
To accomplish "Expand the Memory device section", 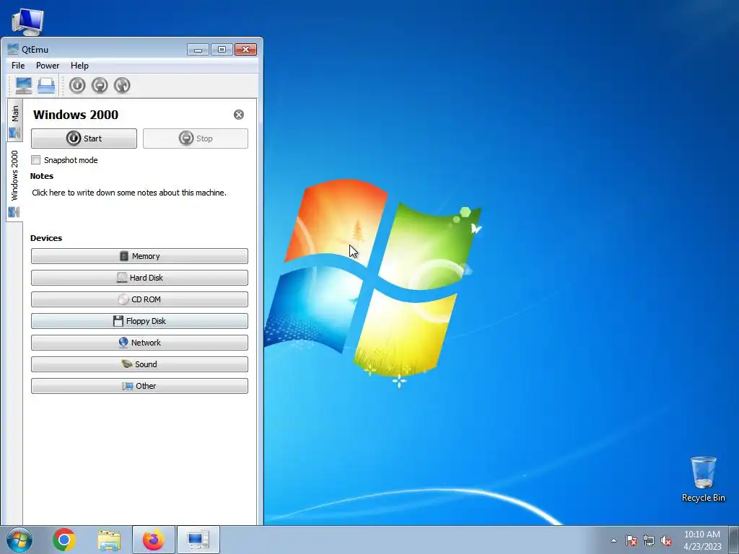I will 139,256.
